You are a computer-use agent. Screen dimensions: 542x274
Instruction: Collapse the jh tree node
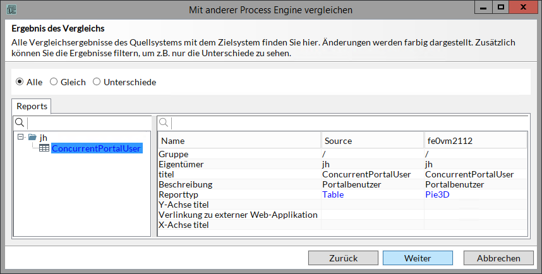[21, 137]
